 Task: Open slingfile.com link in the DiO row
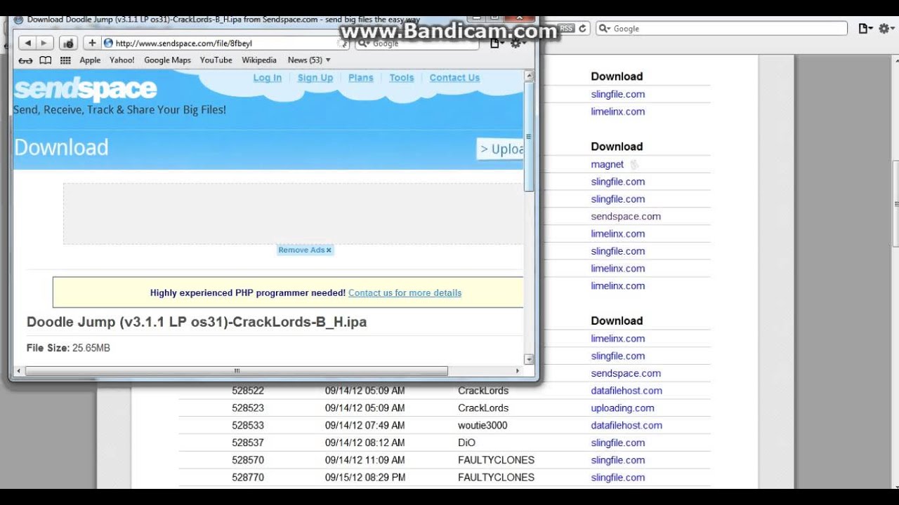pyautogui.click(x=618, y=443)
